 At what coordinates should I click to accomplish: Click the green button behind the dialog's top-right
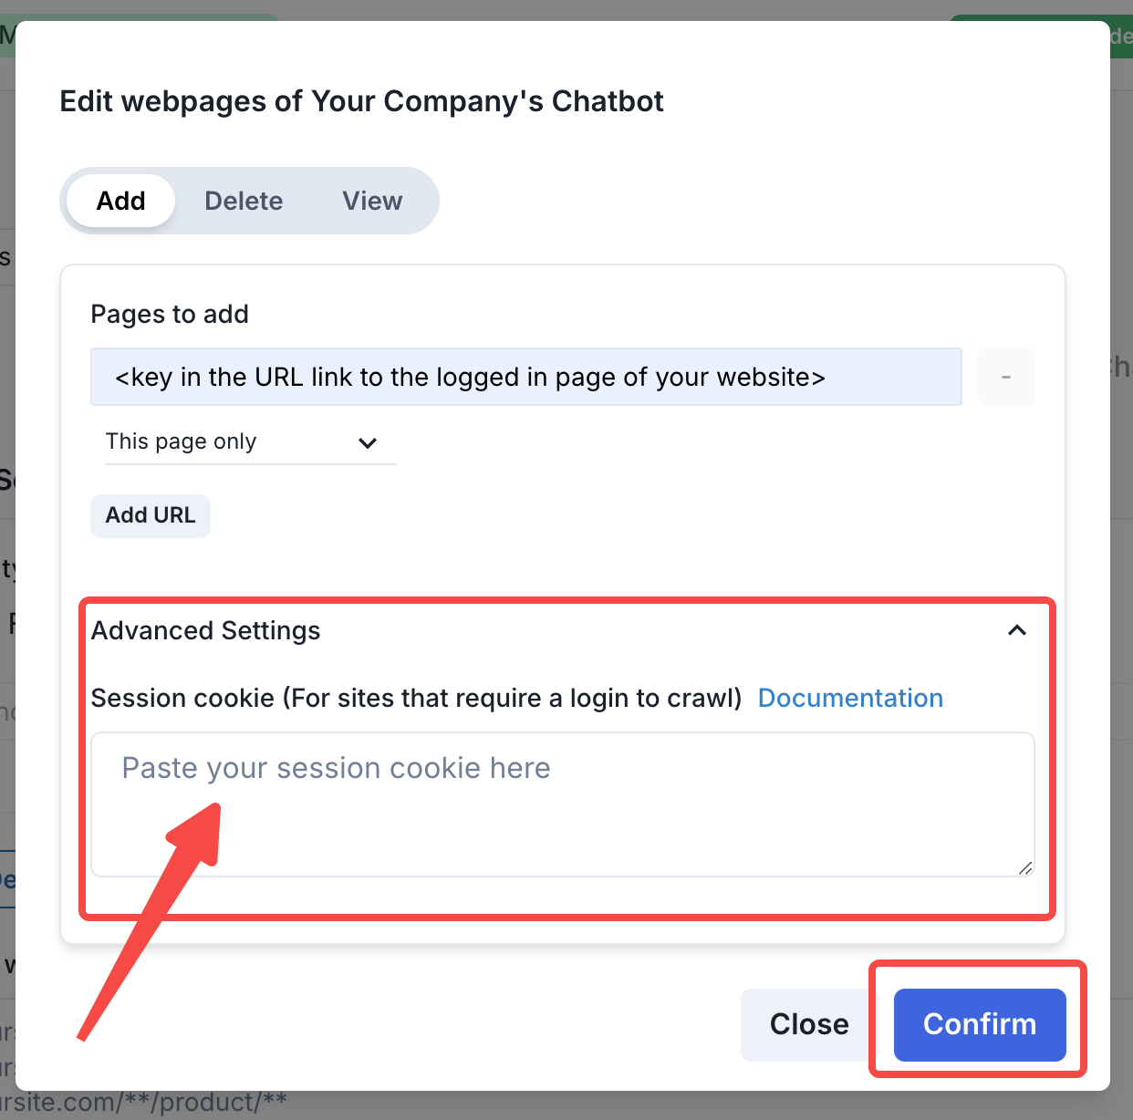(1120, 36)
